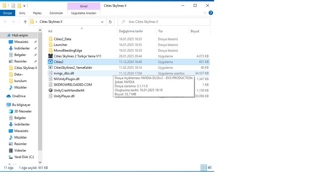Click the Cities Skylines 2 Türkçe Yama V11 icon
This screenshot has height=176, width=313.
click(51, 56)
